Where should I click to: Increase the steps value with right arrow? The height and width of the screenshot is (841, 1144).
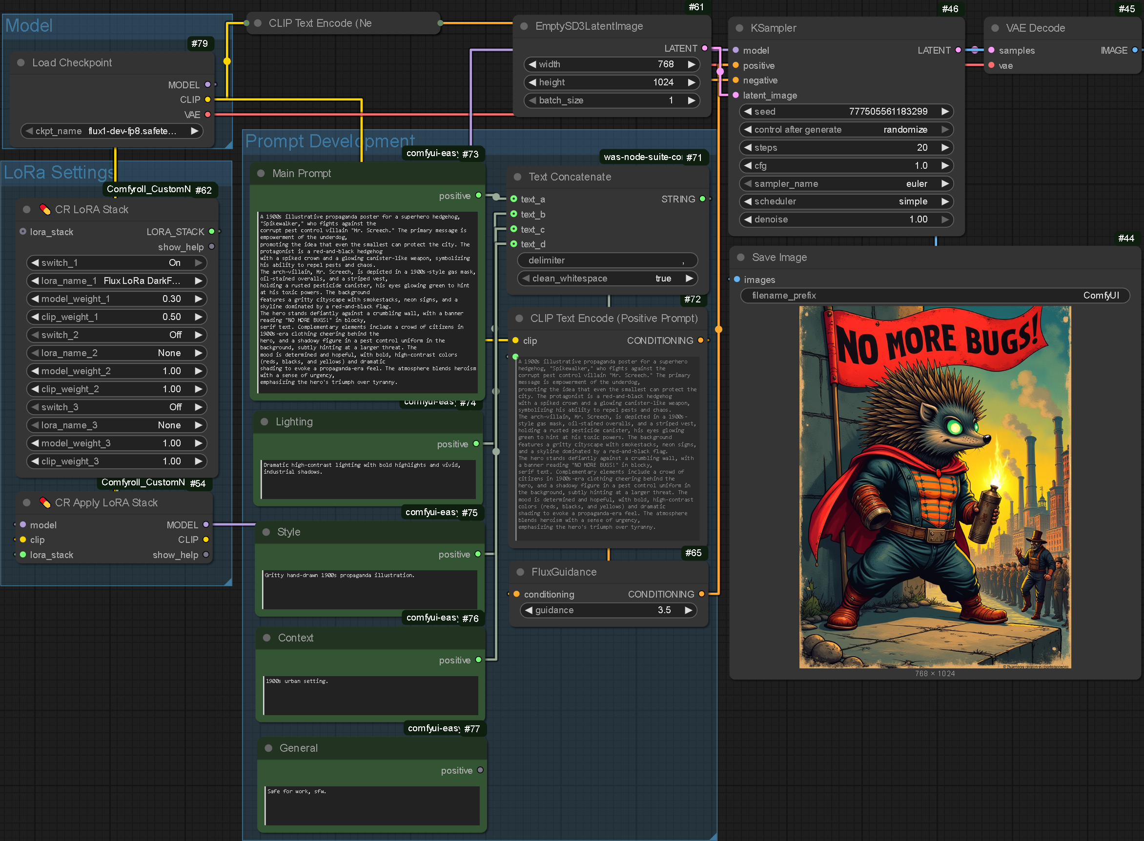tap(945, 148)
